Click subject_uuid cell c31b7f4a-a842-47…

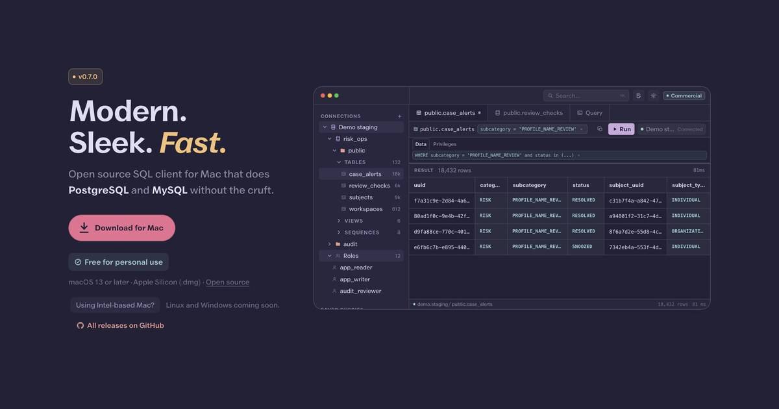point(635,201)
